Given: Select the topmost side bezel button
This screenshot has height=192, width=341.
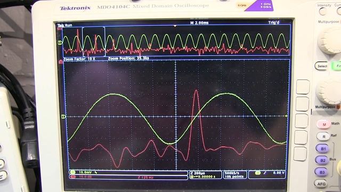Looking at the screenshot, I should click(x=303, y=86).
